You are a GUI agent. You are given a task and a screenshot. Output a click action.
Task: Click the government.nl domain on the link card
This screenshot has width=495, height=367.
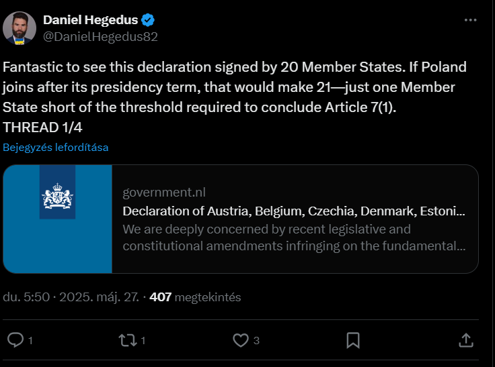pyautogui.click(x=164, y=192)
